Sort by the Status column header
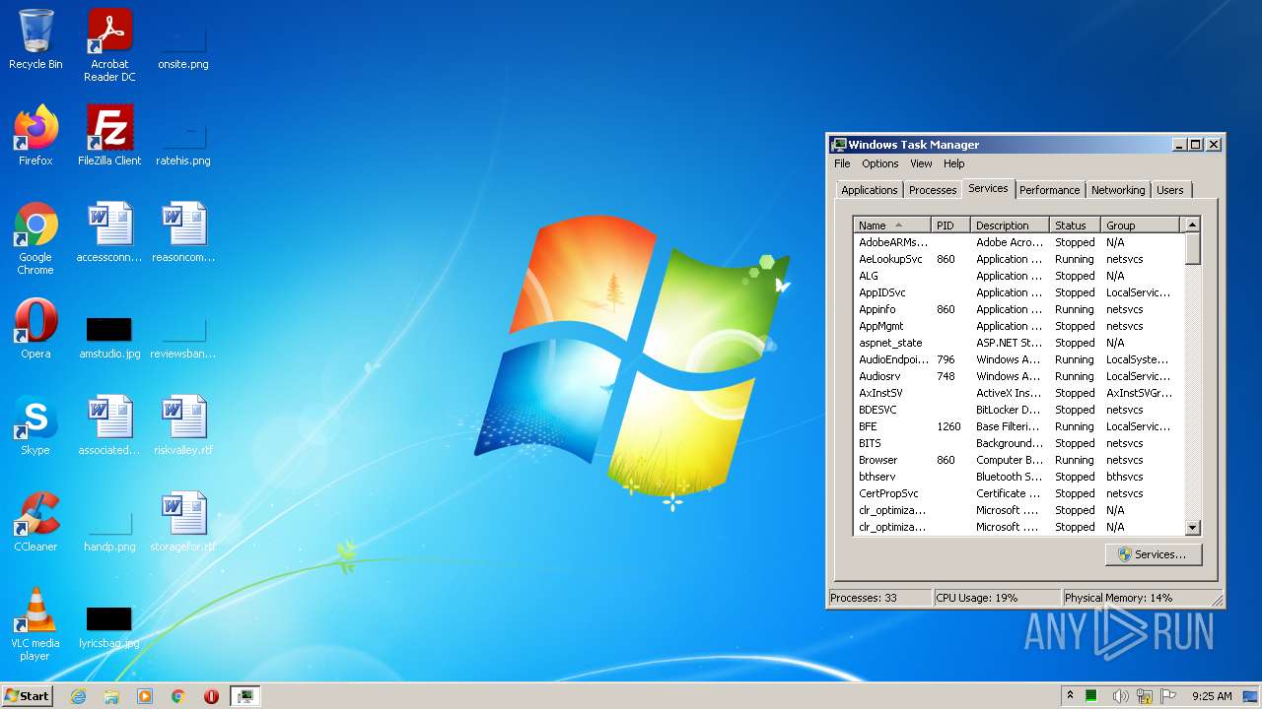1262x709 pixels. tap(1075, 226)
